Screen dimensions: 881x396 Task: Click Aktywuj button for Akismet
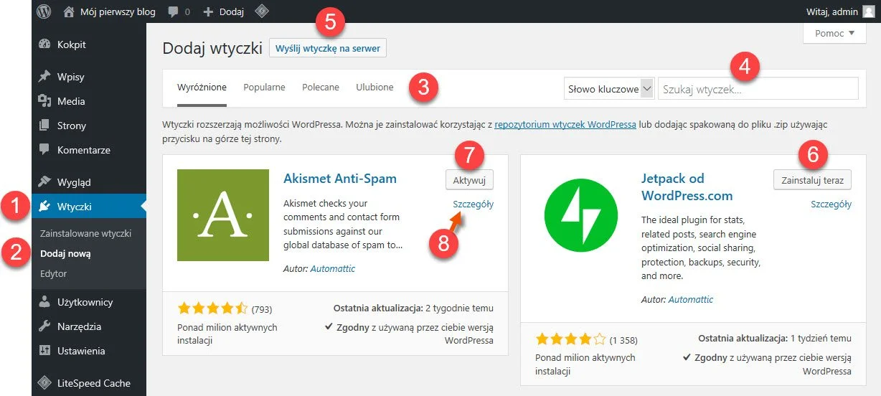[x=469, y=179]
